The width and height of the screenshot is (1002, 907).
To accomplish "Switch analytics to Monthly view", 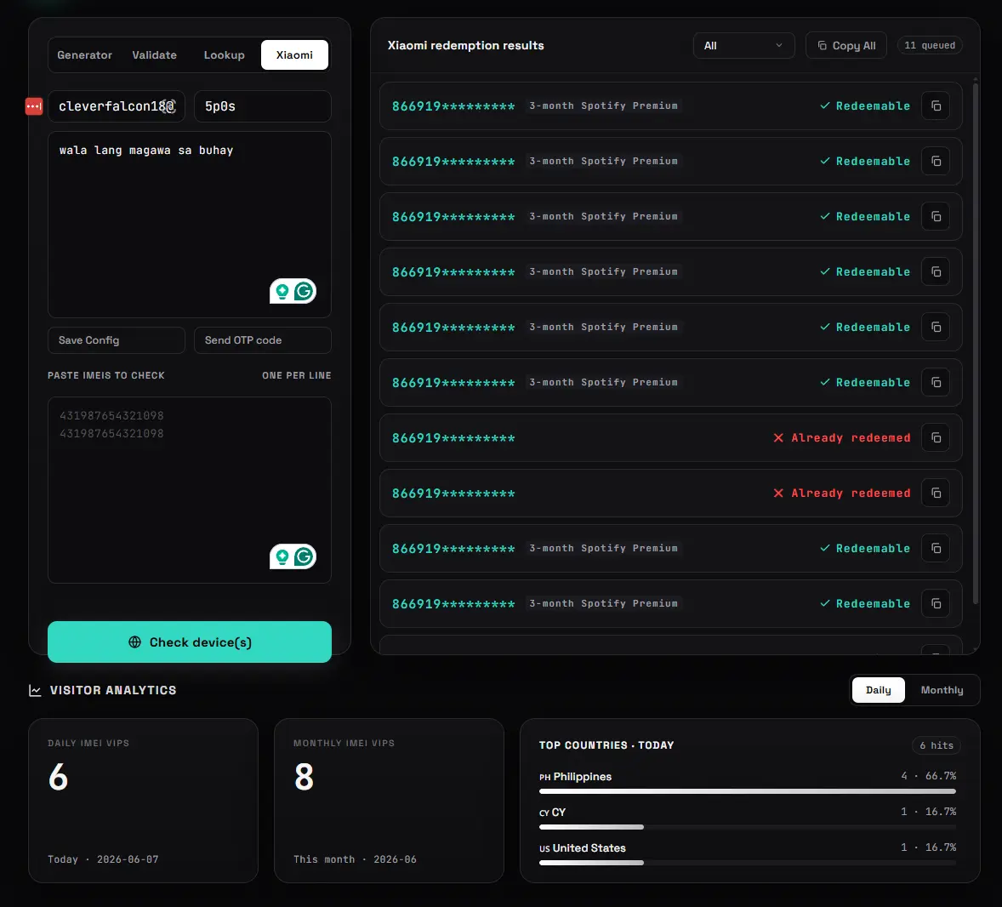I will 942,690.
